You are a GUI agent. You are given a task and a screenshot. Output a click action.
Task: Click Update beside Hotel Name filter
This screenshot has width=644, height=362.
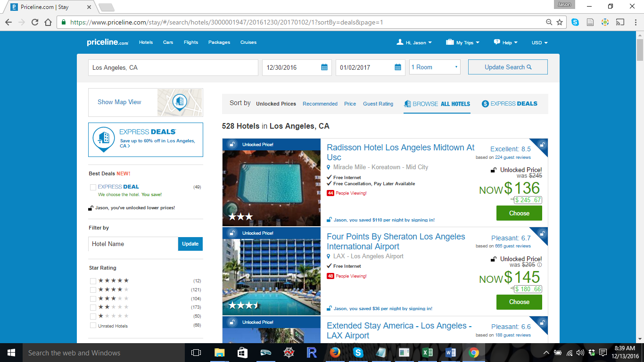coord(190,244)
